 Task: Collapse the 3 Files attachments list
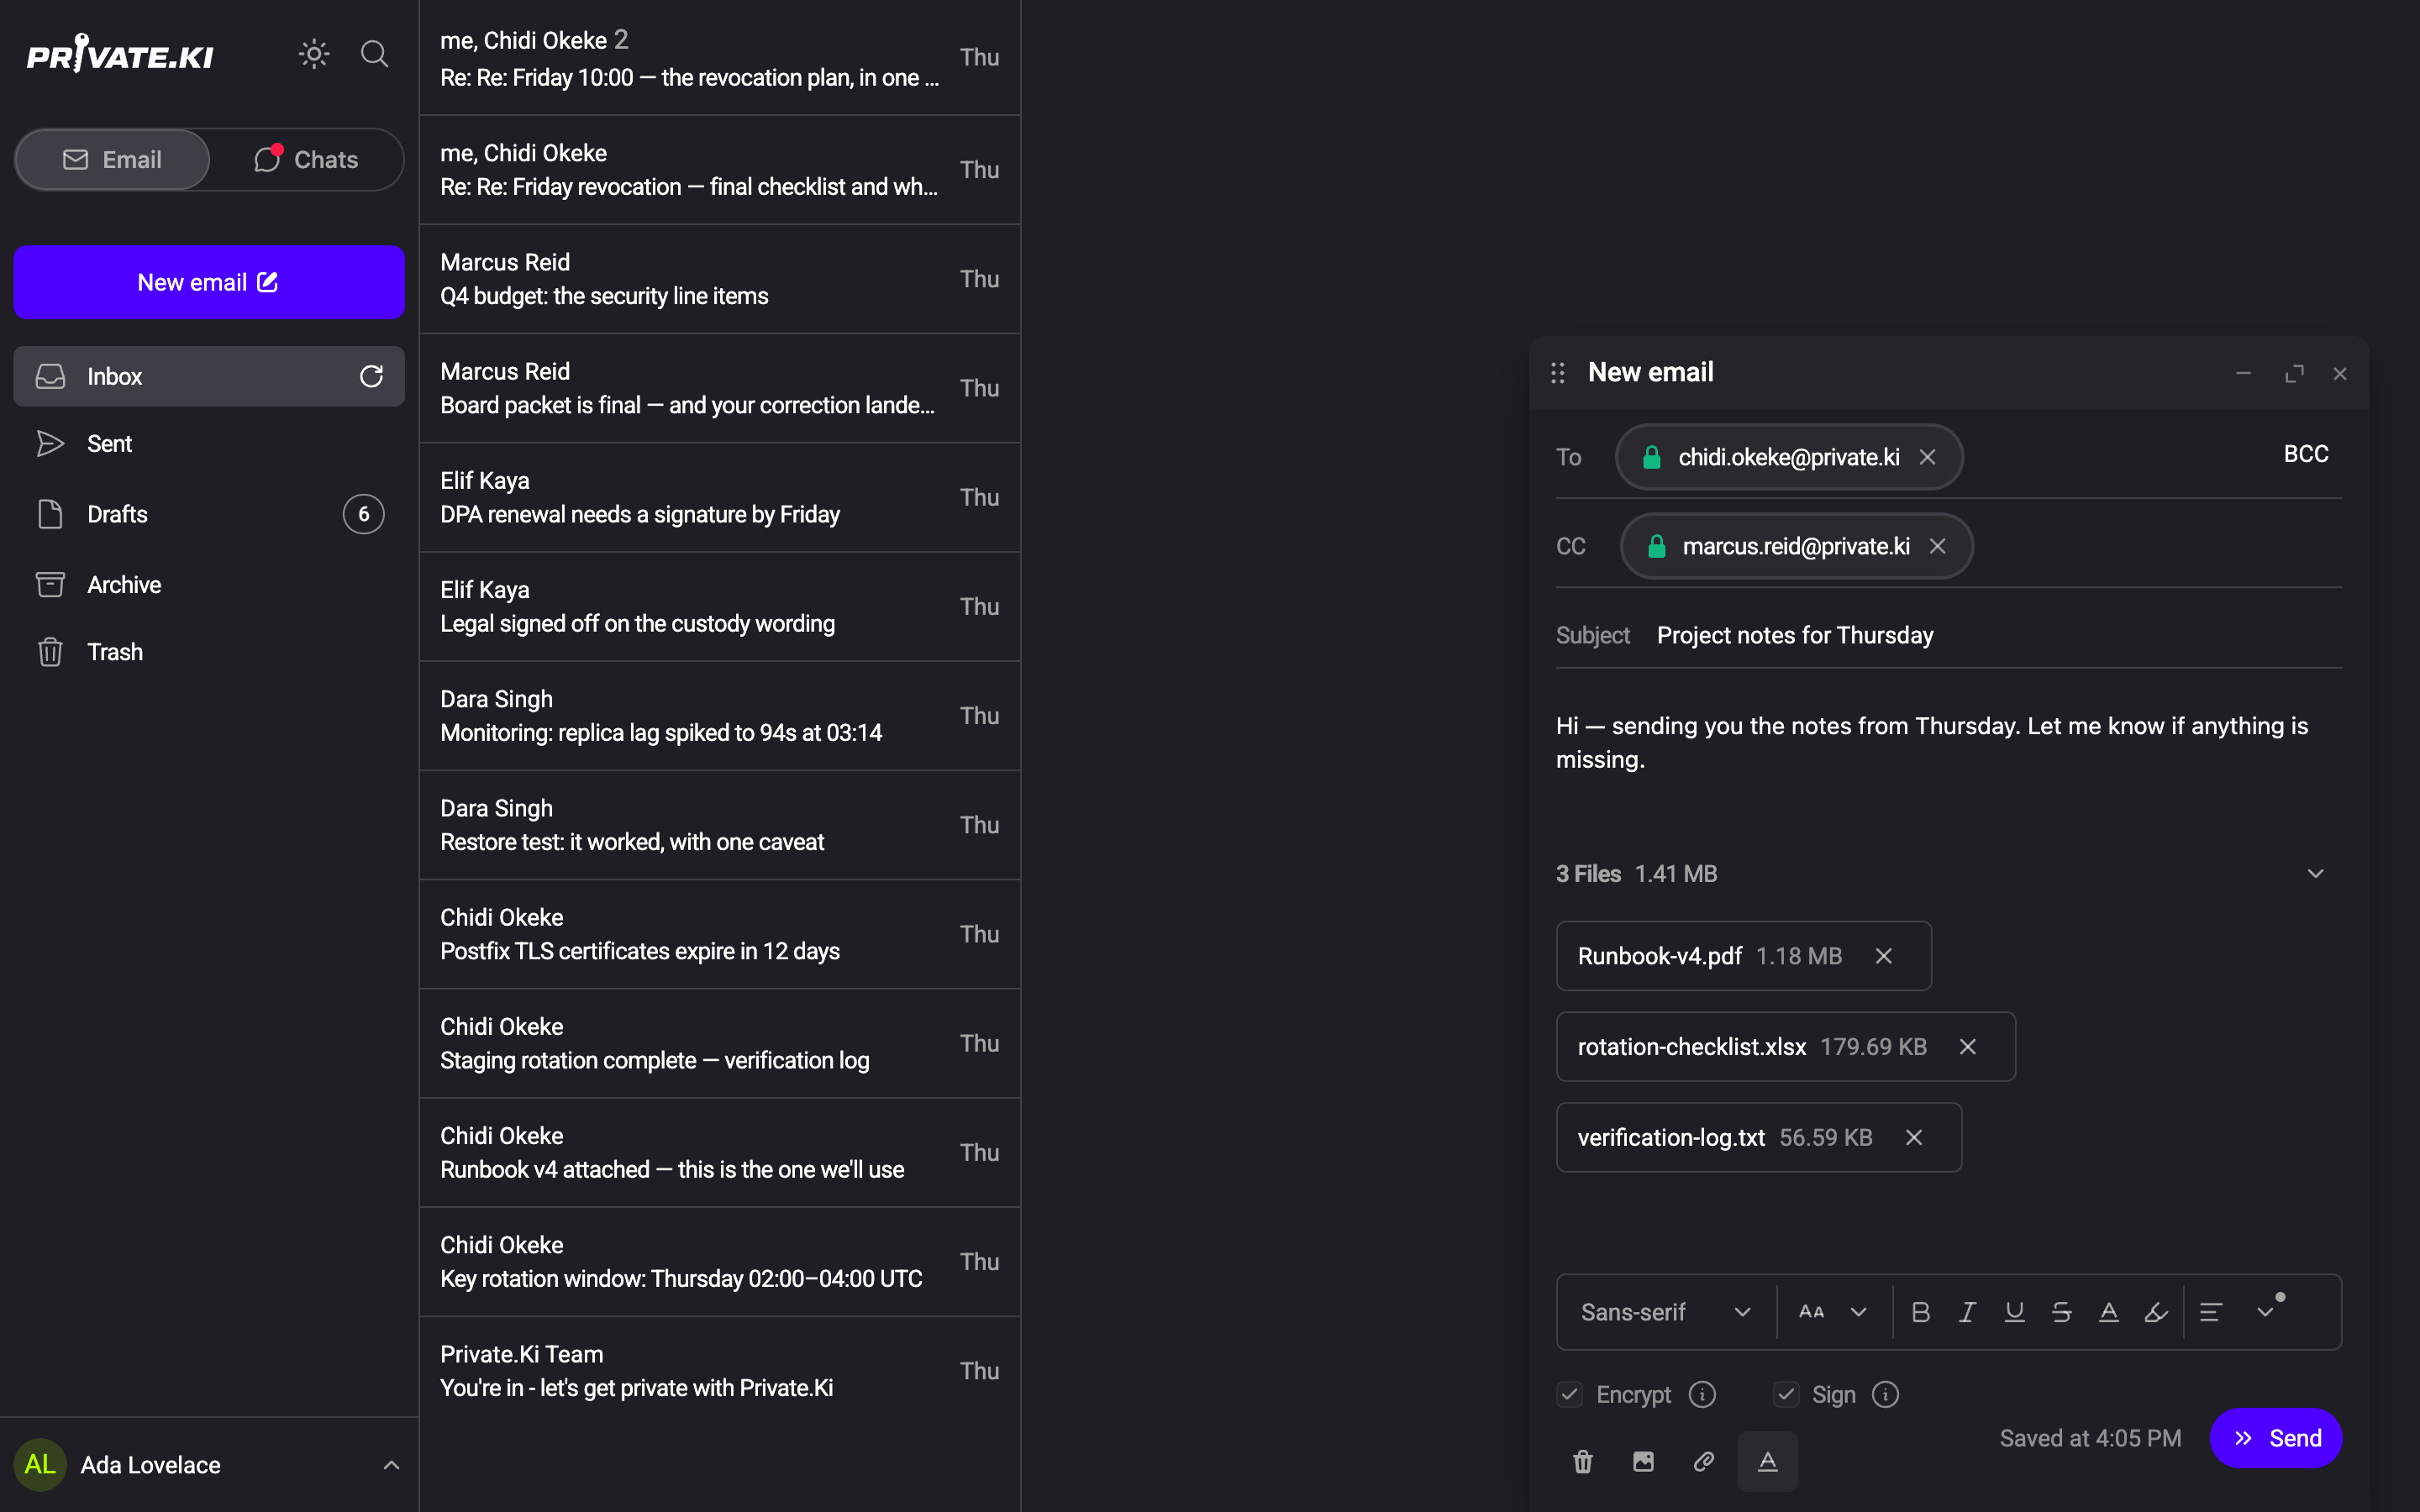coord(2315,874)
